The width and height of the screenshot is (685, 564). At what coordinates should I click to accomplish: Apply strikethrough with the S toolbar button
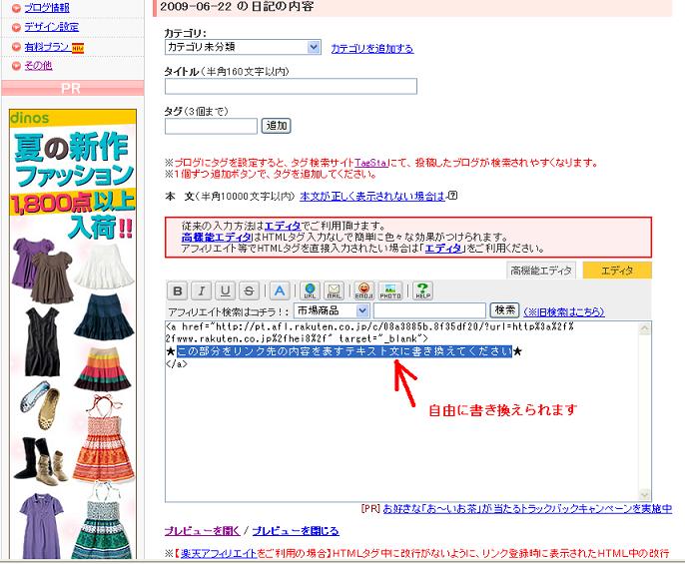tap(249, 290)
